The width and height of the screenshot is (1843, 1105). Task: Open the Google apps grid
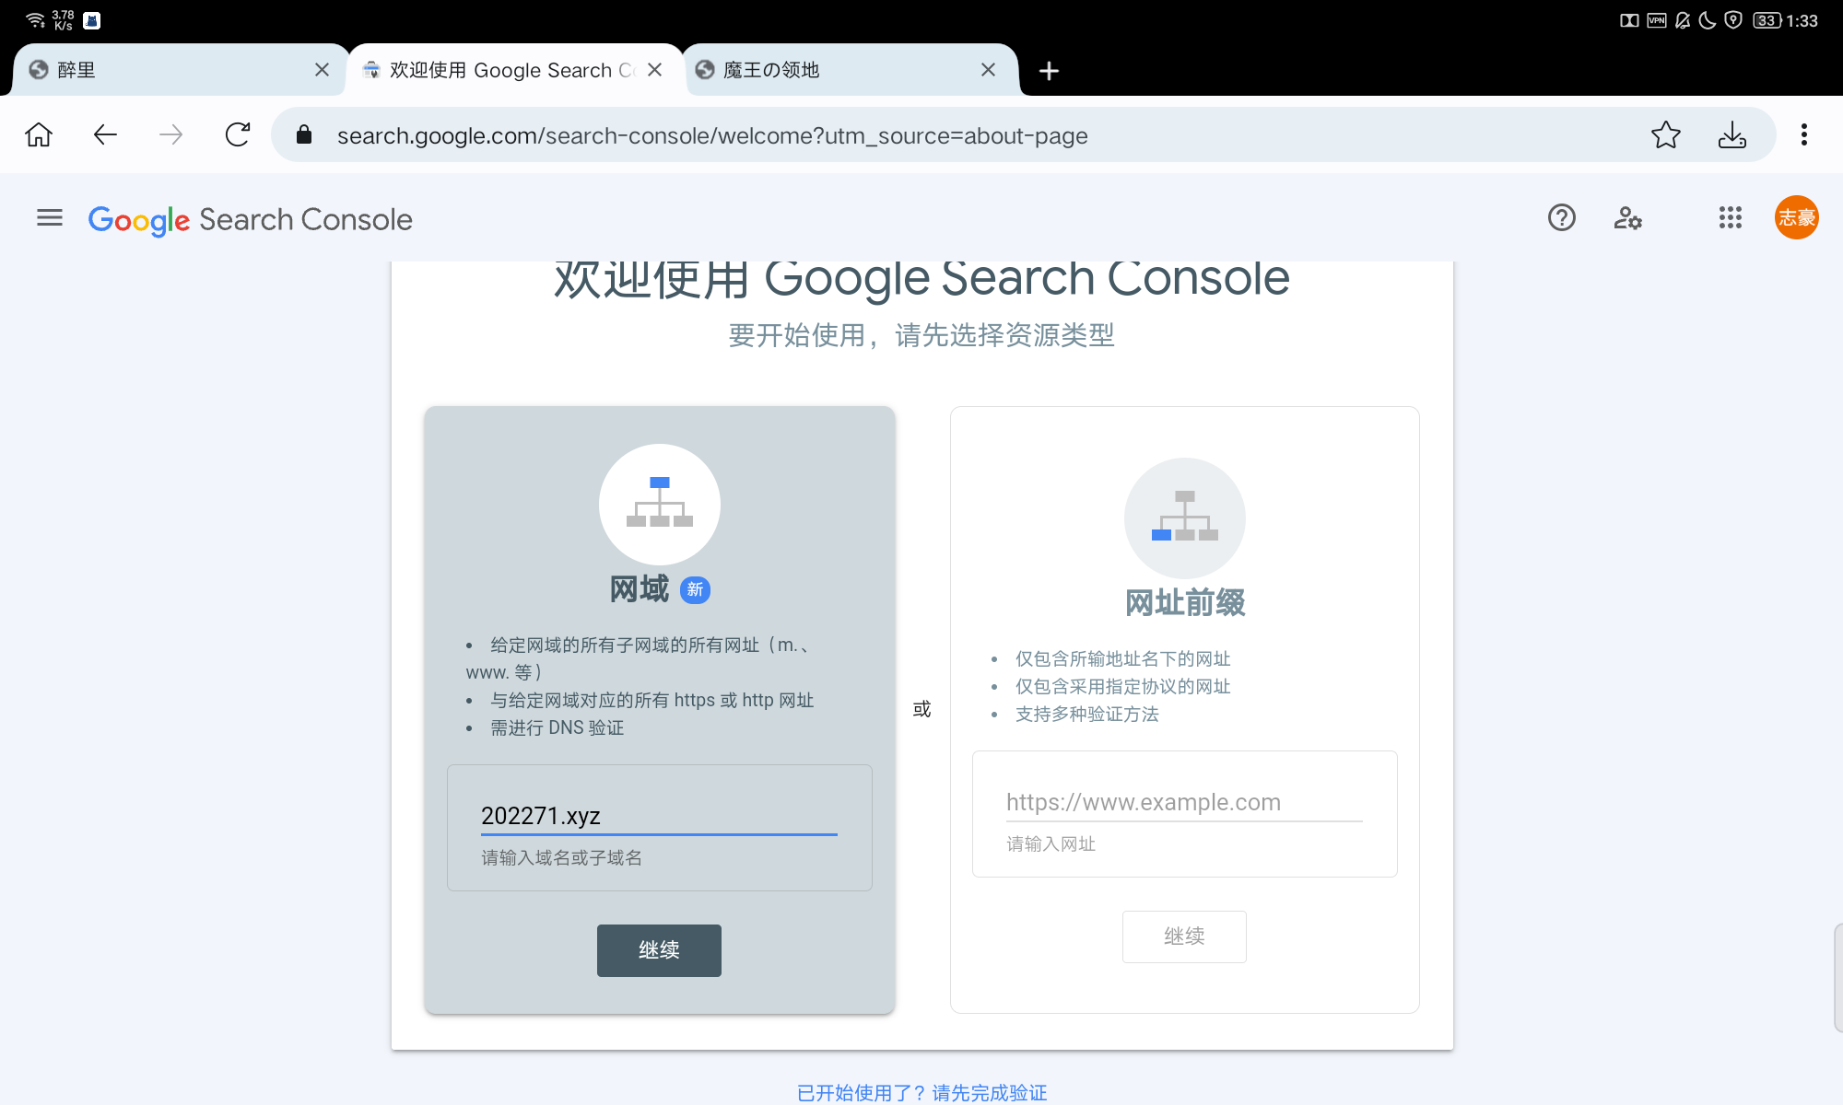[1730, 218]
